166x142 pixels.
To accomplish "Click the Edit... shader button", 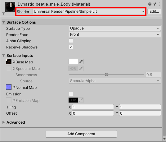I will [x=154, y=11].
